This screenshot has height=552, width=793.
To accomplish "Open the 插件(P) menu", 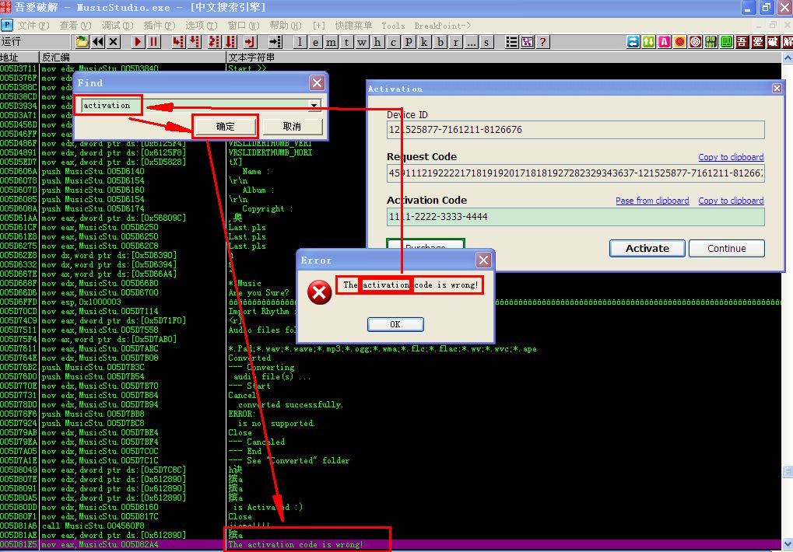I will (x=160, y=25).
